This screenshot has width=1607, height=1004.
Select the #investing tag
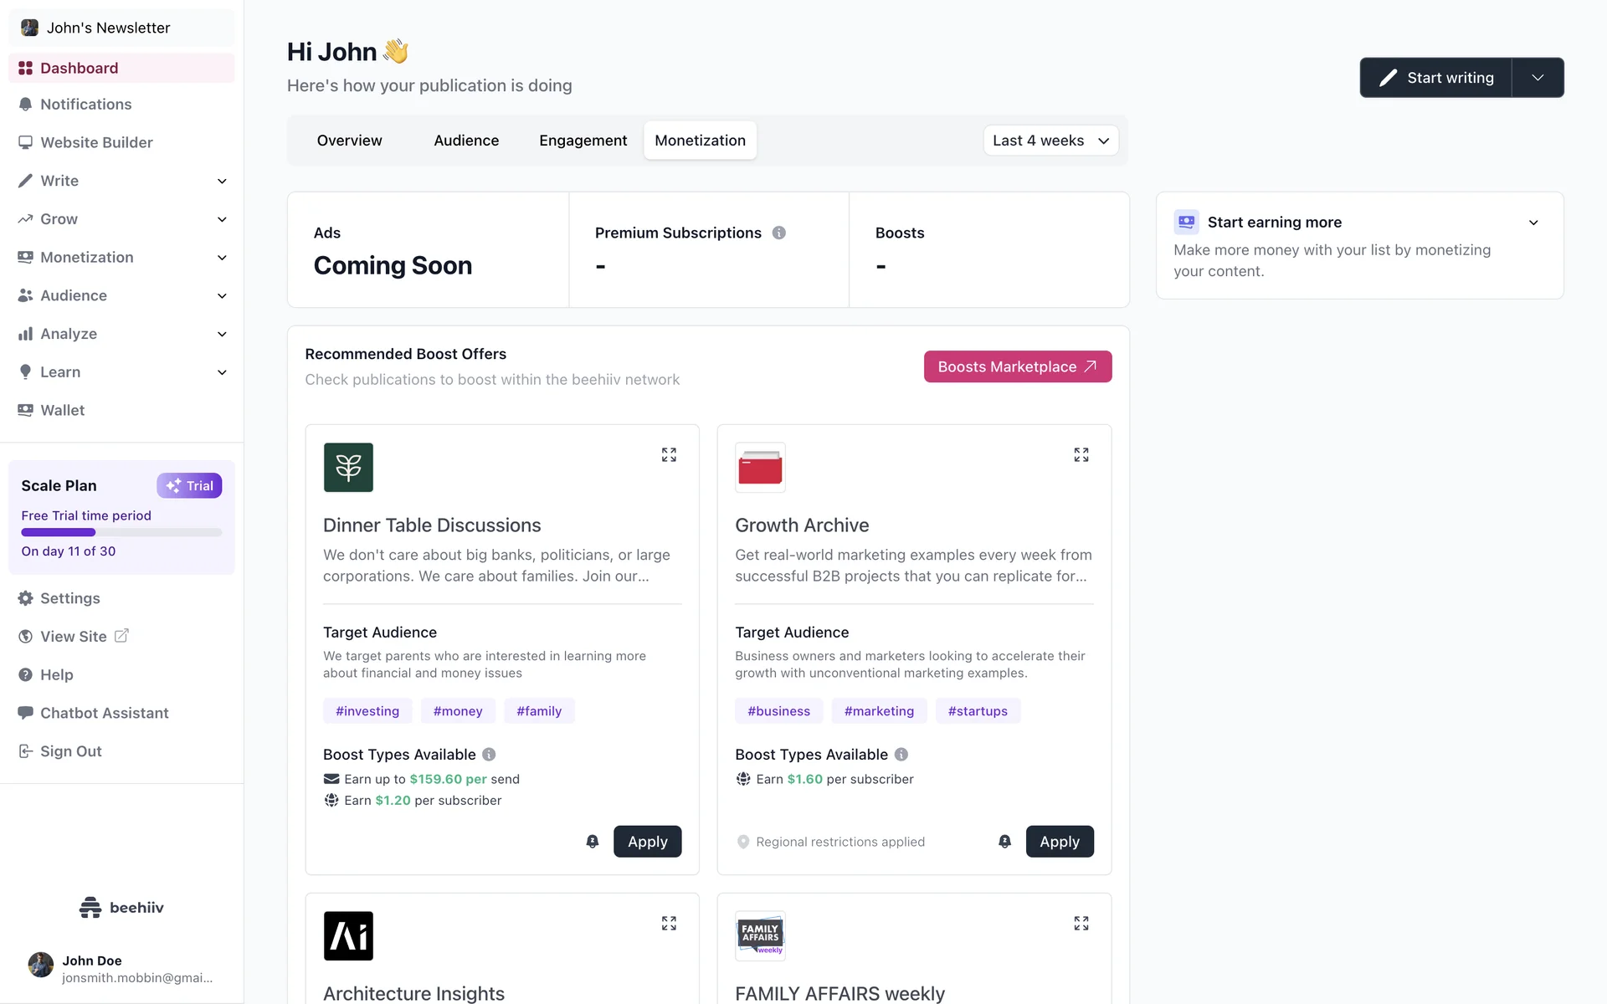[367, 711]
